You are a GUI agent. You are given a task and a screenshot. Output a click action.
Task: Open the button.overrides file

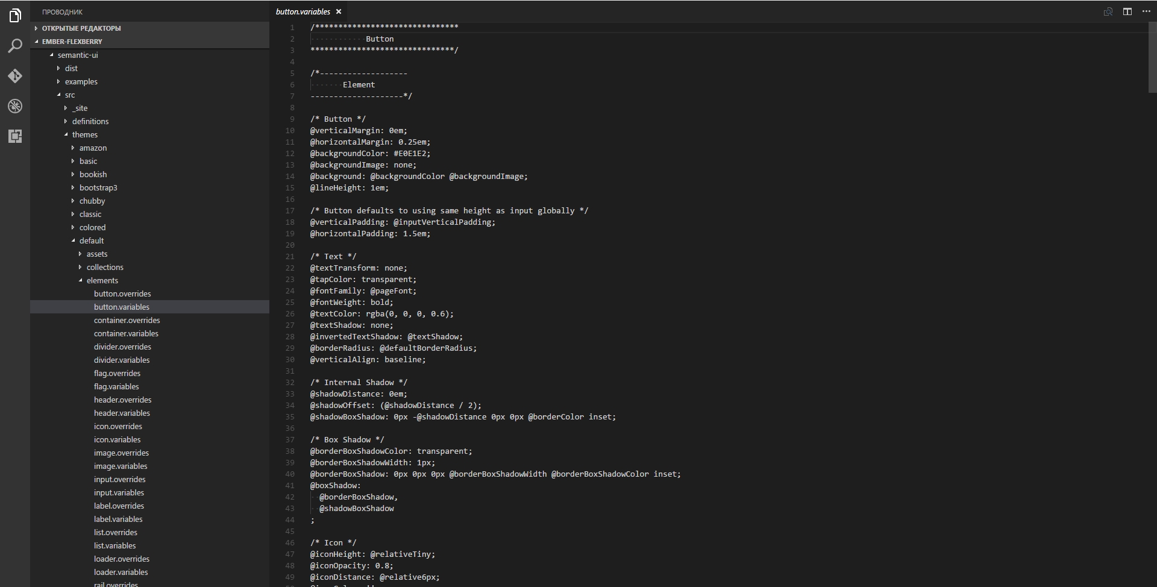click(x=122, y=293)
